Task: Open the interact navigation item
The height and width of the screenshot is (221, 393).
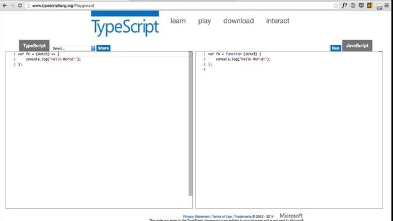Action: coord(278,21)
